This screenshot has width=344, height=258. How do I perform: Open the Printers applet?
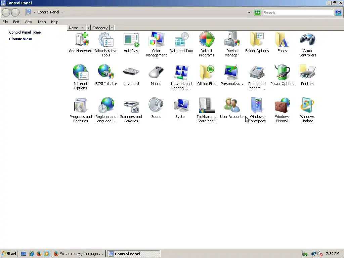(x=307, y=76)
